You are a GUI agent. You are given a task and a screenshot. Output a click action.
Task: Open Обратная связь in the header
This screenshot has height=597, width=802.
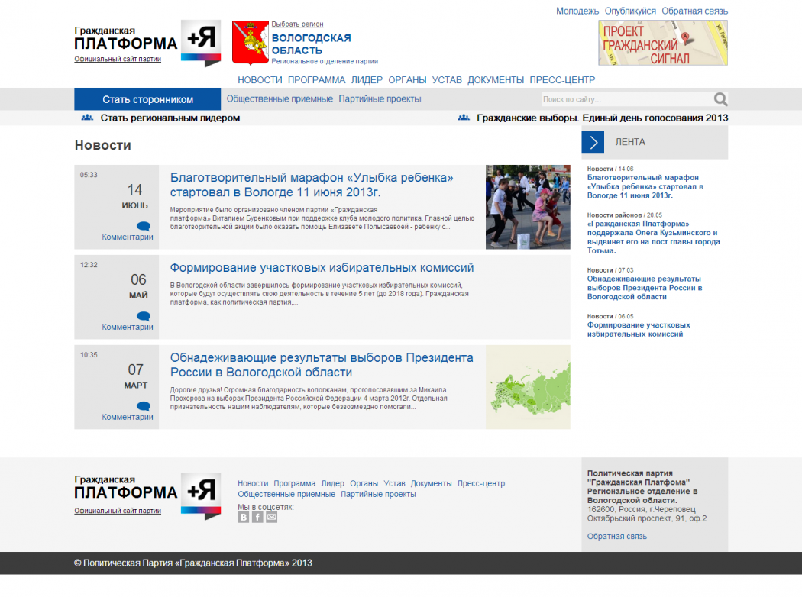(x=694, y=11)
